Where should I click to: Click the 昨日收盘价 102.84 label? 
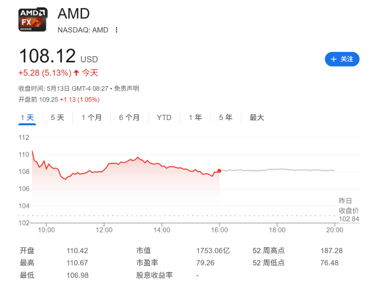coord(348,210)
